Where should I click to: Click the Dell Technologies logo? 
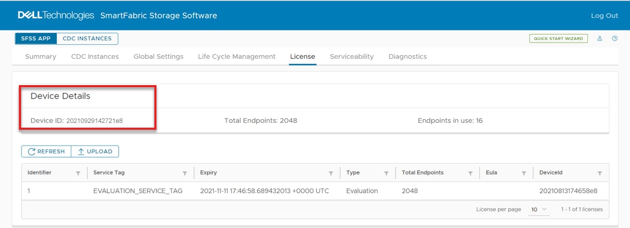click(56, 15)
